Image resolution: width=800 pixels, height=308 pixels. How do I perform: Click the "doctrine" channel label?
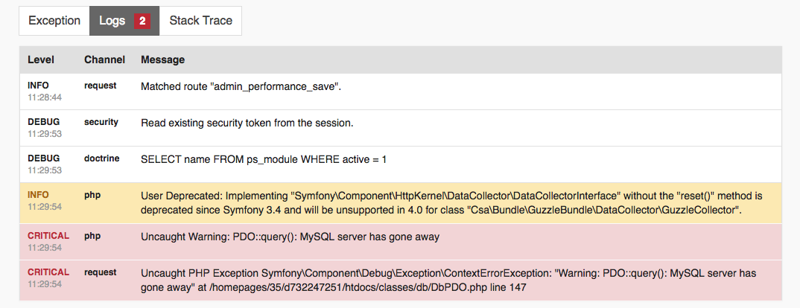(x=102, y=158)
